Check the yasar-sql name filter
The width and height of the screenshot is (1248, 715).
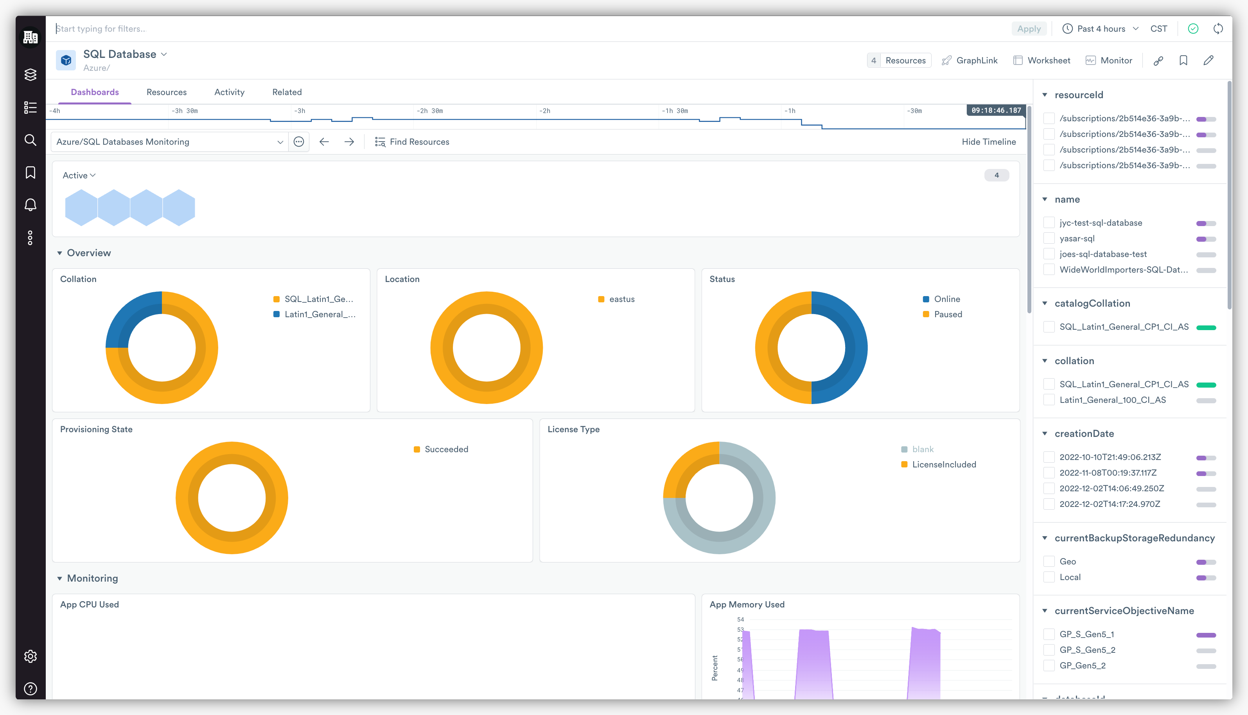[1049, 239]
